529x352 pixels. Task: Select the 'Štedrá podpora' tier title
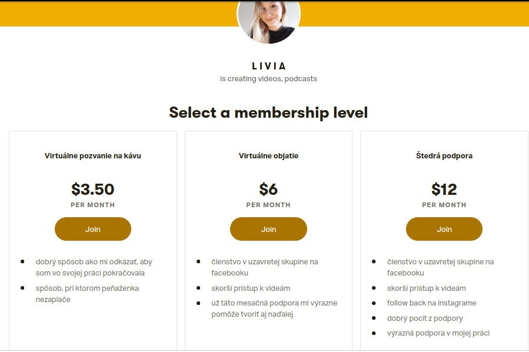[x=444, y=156]
